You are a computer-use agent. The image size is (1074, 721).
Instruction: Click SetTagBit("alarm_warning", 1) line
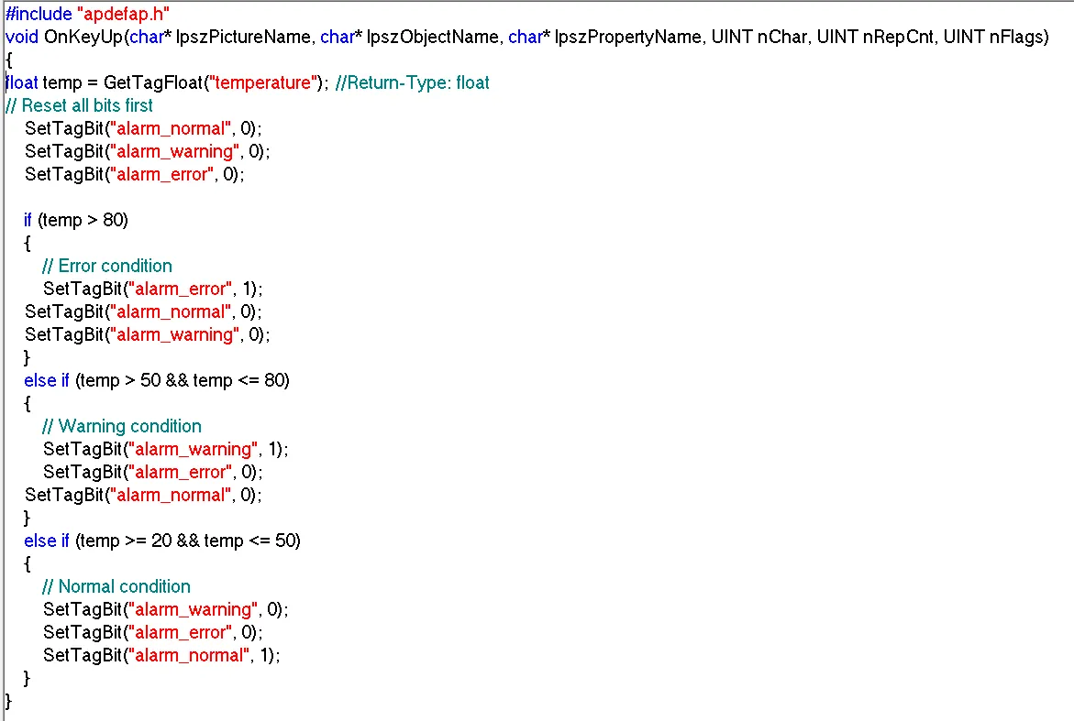pos(166,450)
